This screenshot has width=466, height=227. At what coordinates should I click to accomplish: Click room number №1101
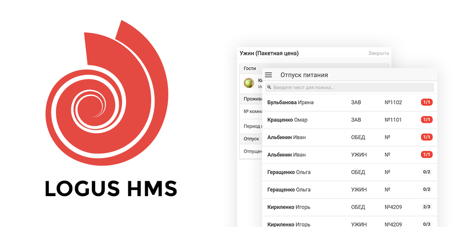tap(393, 120)
